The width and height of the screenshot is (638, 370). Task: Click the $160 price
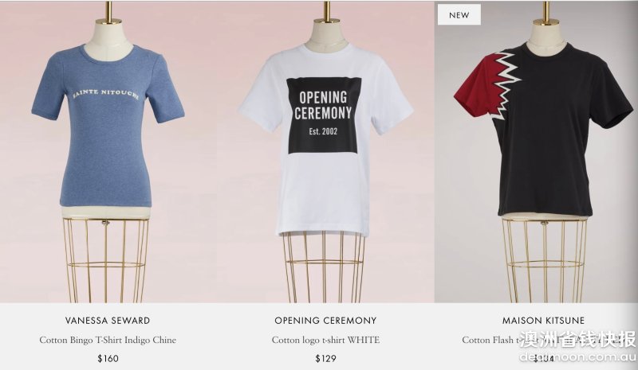click(108, 359)
